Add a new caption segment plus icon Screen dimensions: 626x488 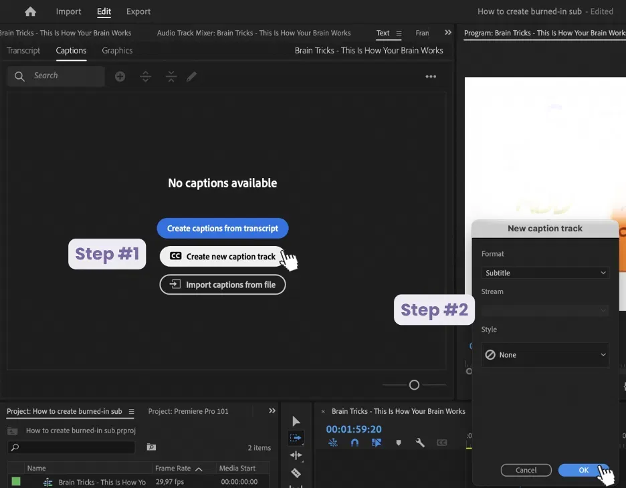(120, 76)
